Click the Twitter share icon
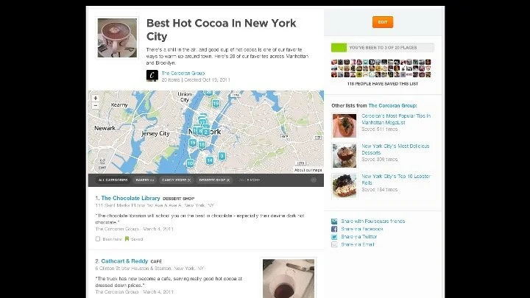Viewport: 530px width, 298px height. click(x=334, y=237)
